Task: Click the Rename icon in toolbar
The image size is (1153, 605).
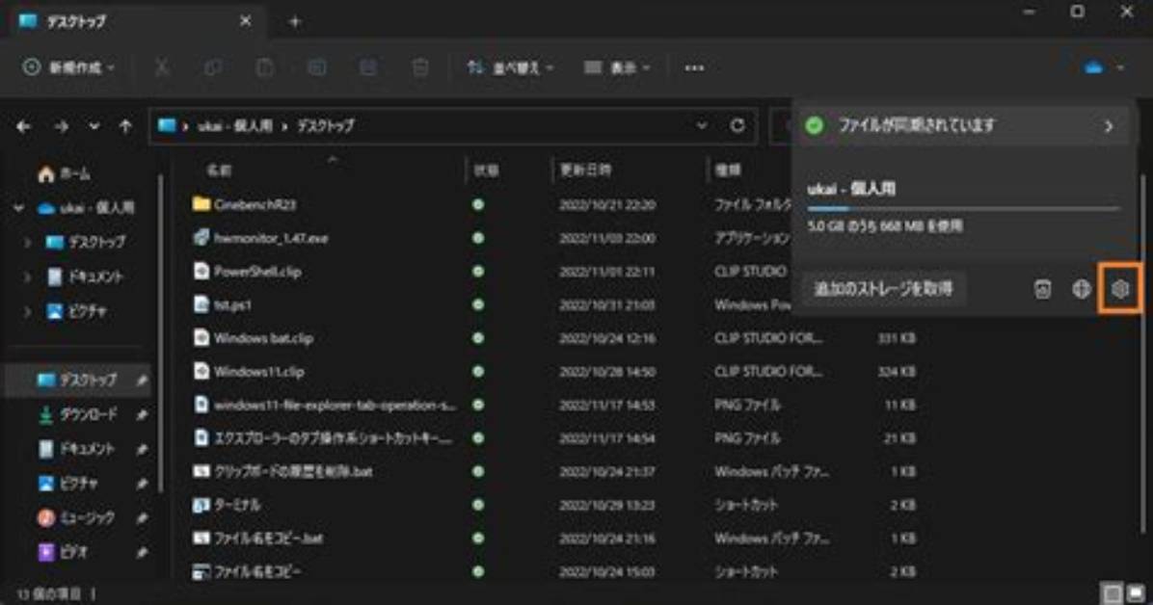Action: pyautogui.click(x=317, y=67)
